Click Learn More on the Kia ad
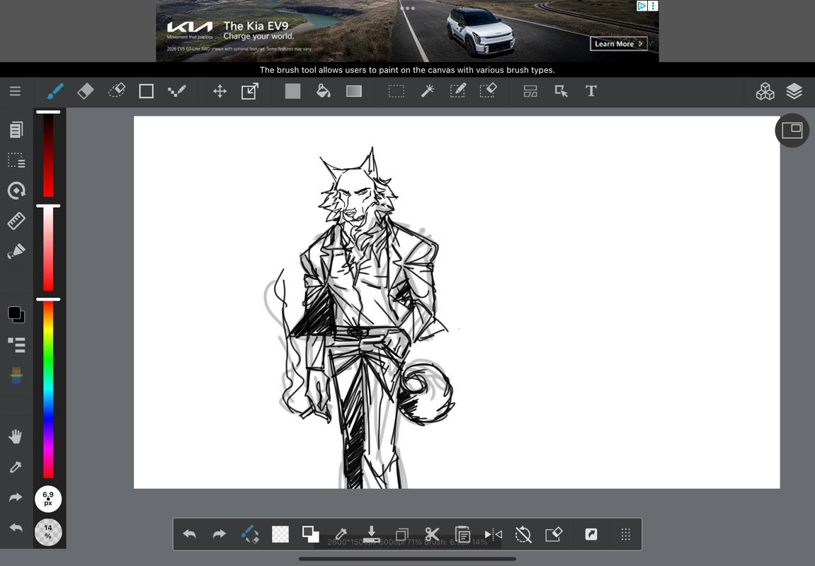The image size is (815, 566). [619, 44]
